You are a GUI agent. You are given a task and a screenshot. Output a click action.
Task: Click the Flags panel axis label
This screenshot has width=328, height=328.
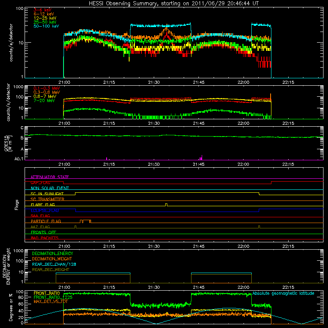coord(17,205)
